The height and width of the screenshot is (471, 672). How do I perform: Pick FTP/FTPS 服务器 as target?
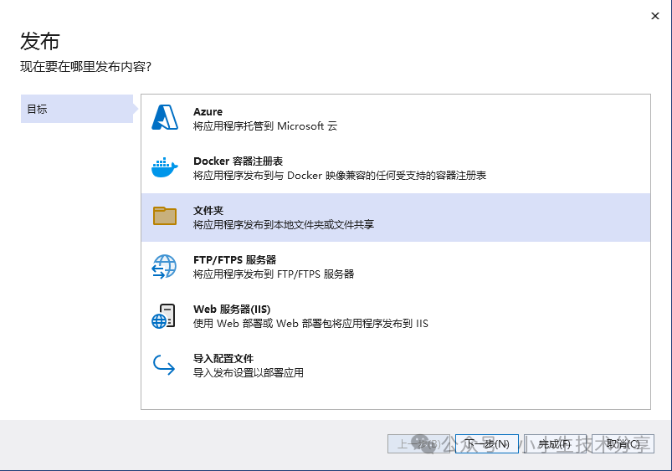[x=234, y=259]
